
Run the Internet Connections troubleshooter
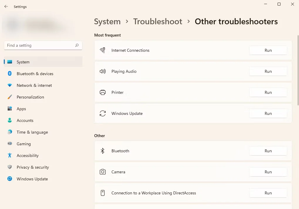(268, 50)
